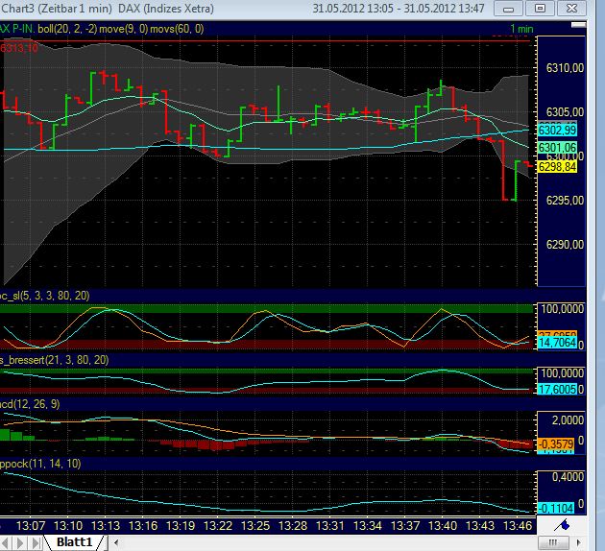Click the s_bressert(21, 3, 80, 20) panel title
Screen dimensions: 605x551
(54, 360)
